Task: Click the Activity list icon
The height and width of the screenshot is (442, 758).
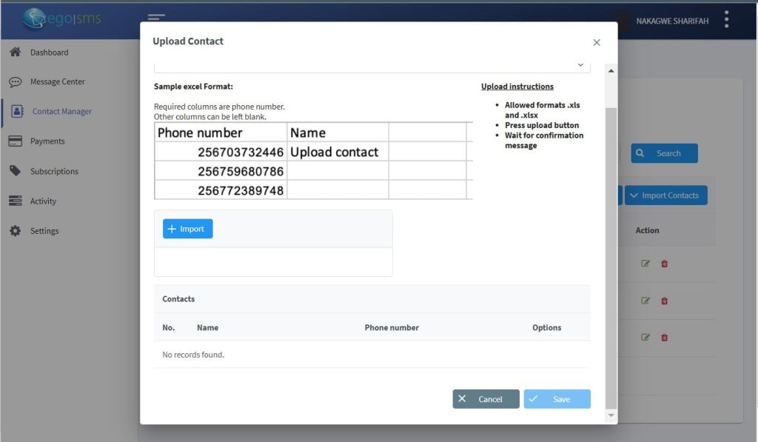Action: tap(15, 201)
